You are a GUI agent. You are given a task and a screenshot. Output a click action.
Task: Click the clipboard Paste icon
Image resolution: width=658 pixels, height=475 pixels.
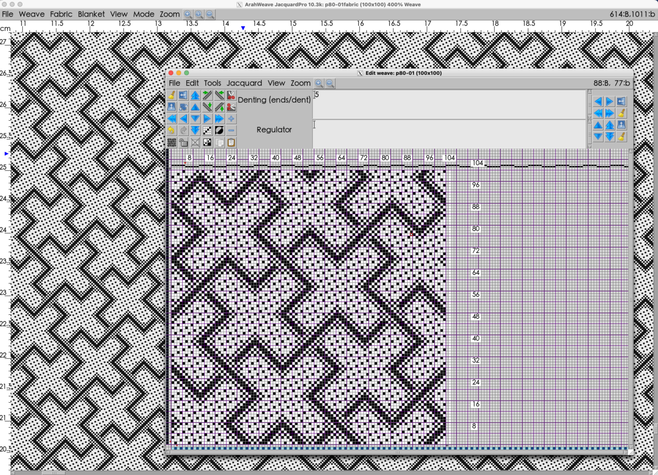pyautogui.click(x=231, y=143)
